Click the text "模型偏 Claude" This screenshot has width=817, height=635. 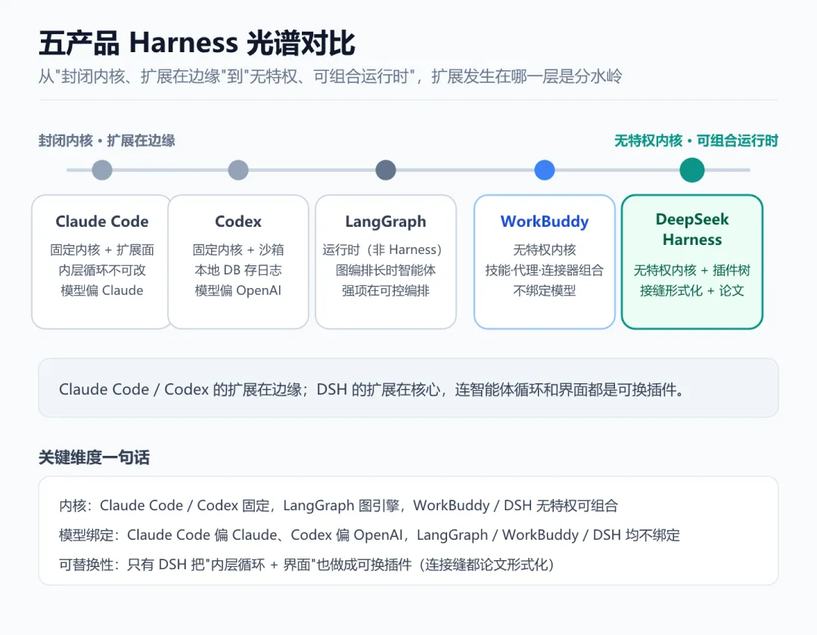click(102, 290)
